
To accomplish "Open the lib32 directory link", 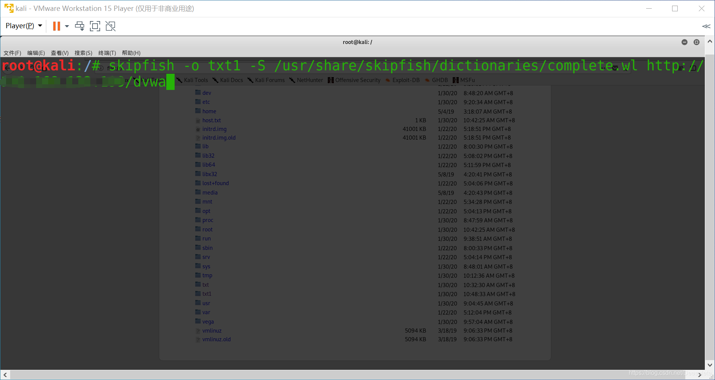I will pyautogui.click(x=208, y=156).
